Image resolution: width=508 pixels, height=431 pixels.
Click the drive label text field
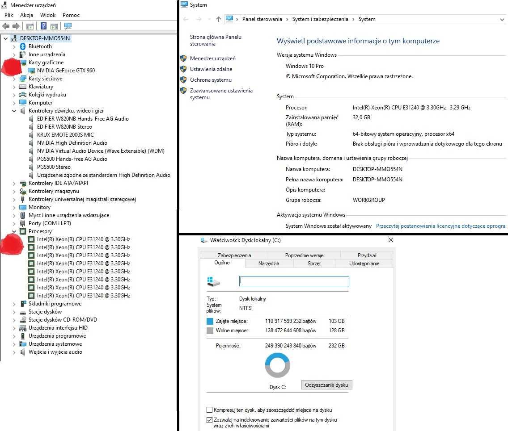coord(294,281)
